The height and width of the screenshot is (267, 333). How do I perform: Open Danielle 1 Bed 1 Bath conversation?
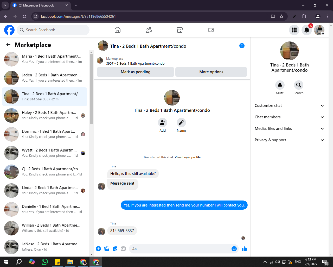tap(44, 209)
